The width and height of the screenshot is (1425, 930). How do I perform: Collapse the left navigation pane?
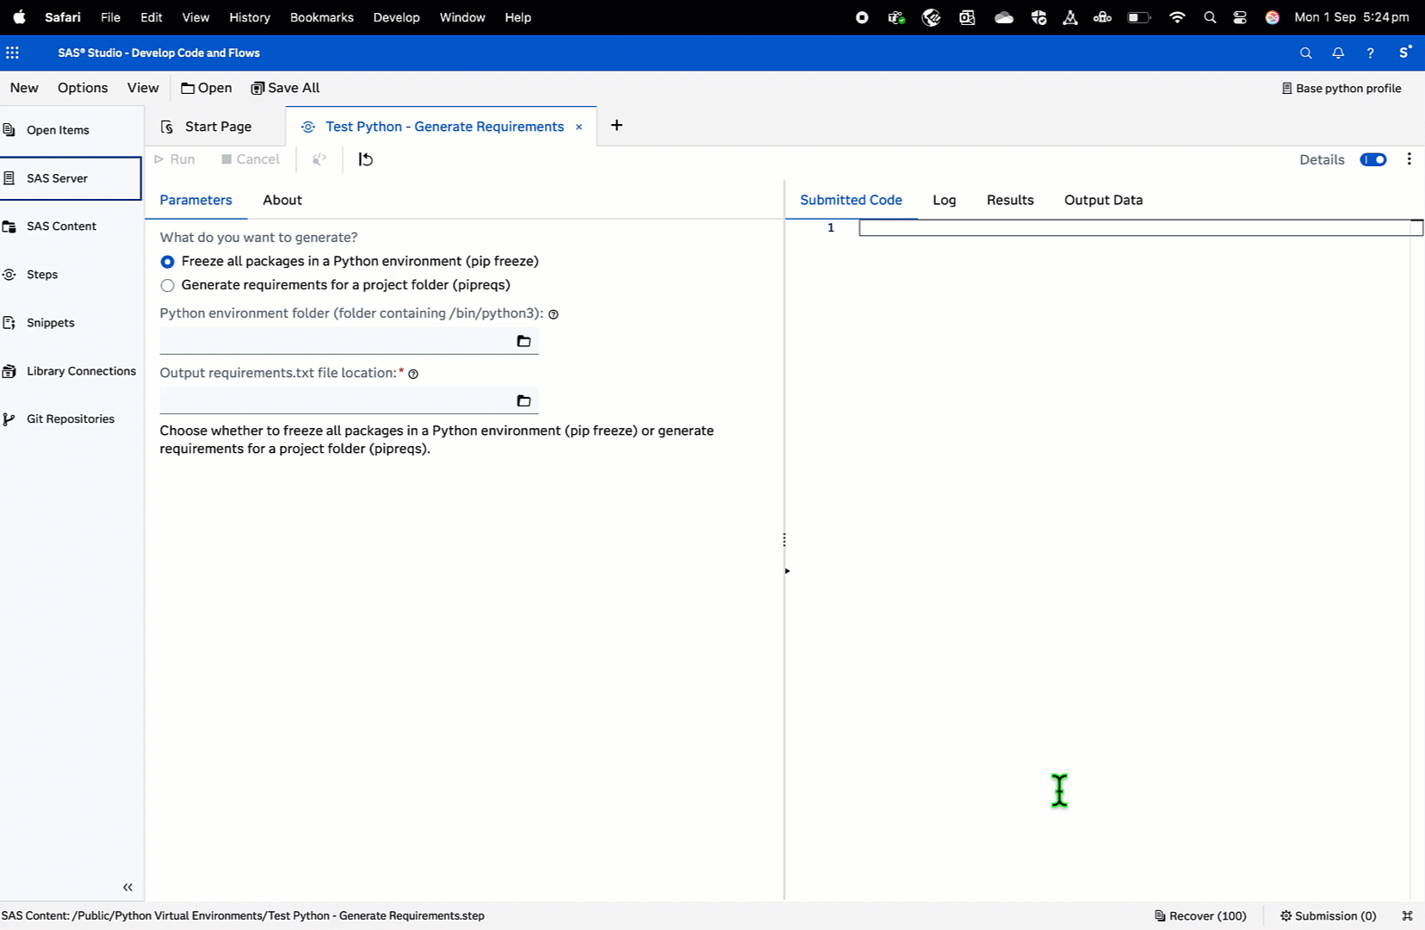pos(127,887)
